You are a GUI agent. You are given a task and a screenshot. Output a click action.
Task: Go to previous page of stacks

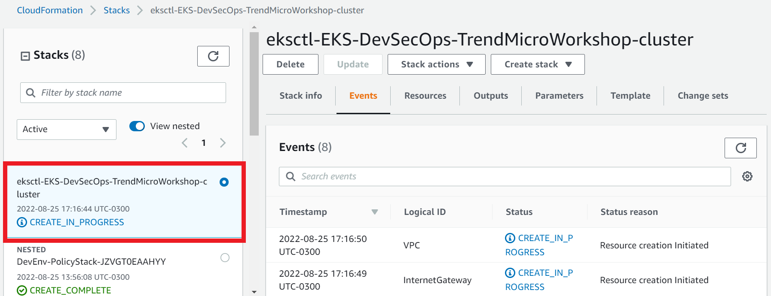coord(185,143)
